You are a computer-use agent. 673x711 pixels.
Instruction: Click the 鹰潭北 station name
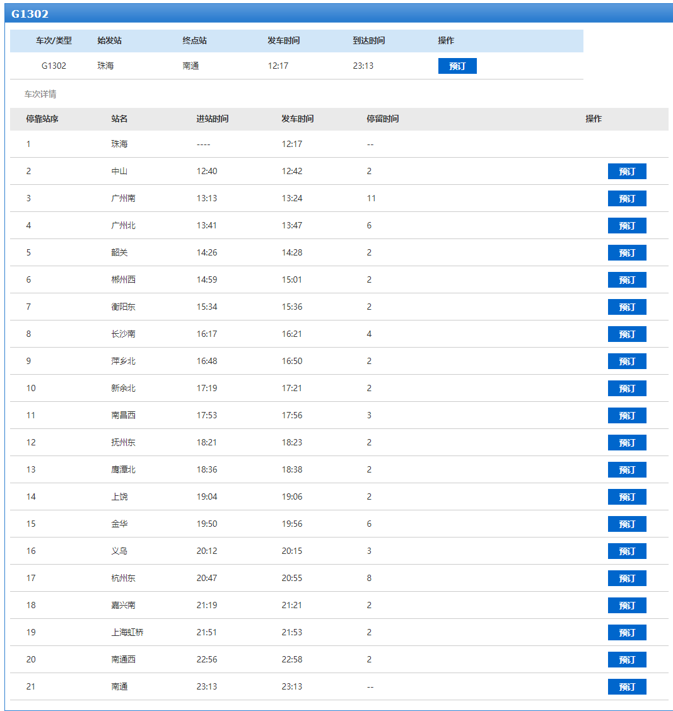click(x=123, y=470)
